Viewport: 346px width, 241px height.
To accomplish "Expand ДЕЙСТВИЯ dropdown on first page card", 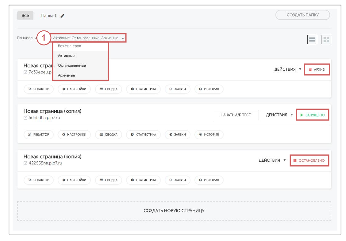I will coord(288,69).
